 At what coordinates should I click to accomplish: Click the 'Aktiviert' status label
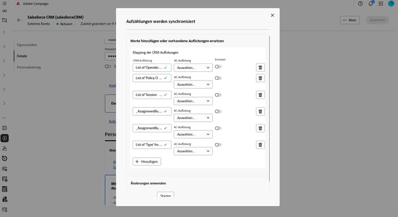[x=66, y=24]
